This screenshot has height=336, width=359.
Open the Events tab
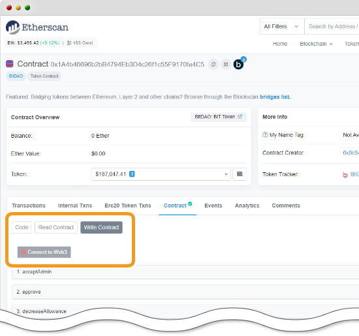[x=213, y=206]
